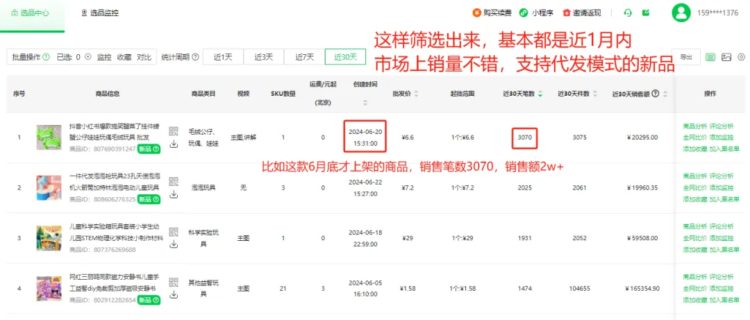
Task: Open 评论分析 for row 1 product
Action: [722, 126]
